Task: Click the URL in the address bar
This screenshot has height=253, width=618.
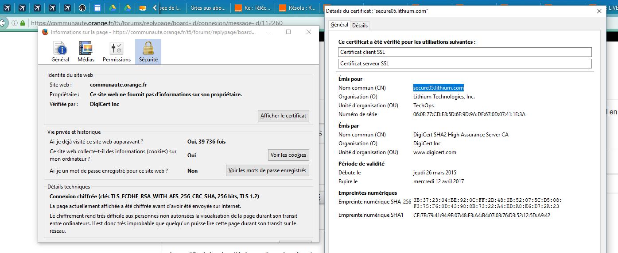Action: [x=156, y=23]
